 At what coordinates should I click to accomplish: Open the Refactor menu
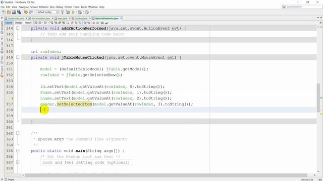click(44, 7)
